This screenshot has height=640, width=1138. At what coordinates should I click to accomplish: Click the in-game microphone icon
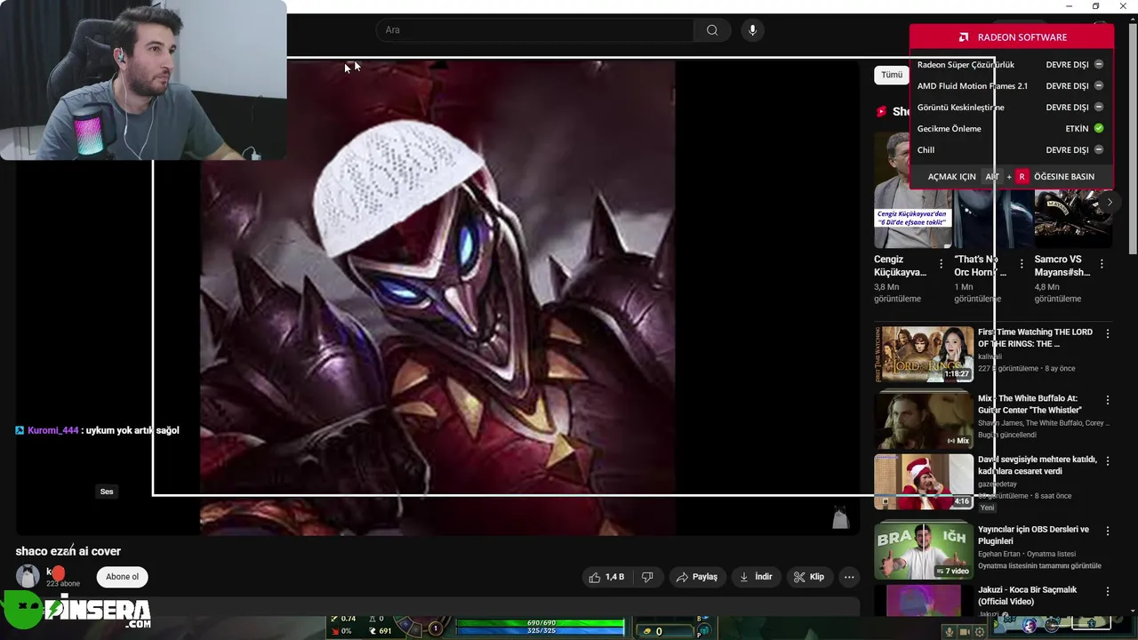950,632
